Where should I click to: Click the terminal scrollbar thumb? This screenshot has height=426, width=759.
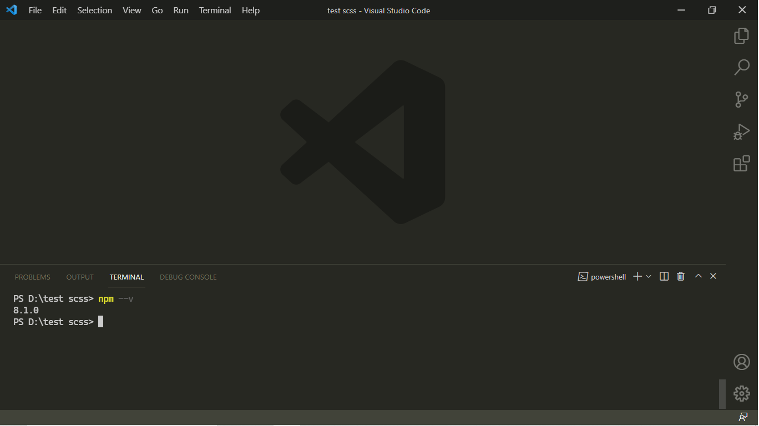coord(722,394)
